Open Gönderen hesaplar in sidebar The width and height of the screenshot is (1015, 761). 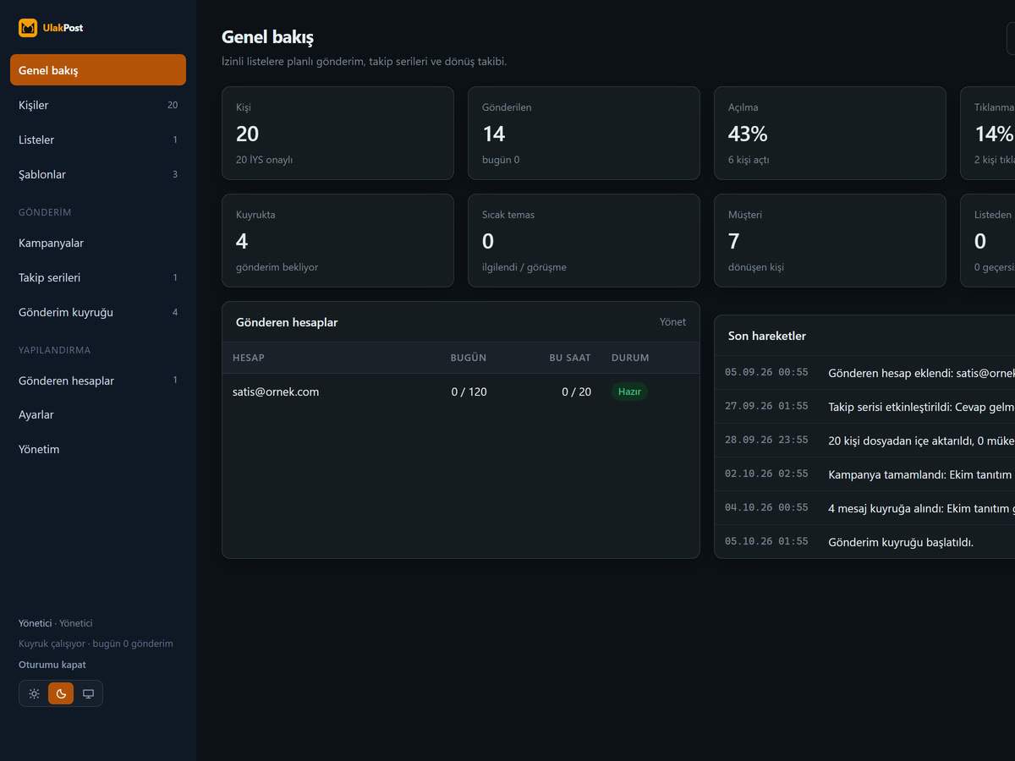tap(98, 380)
